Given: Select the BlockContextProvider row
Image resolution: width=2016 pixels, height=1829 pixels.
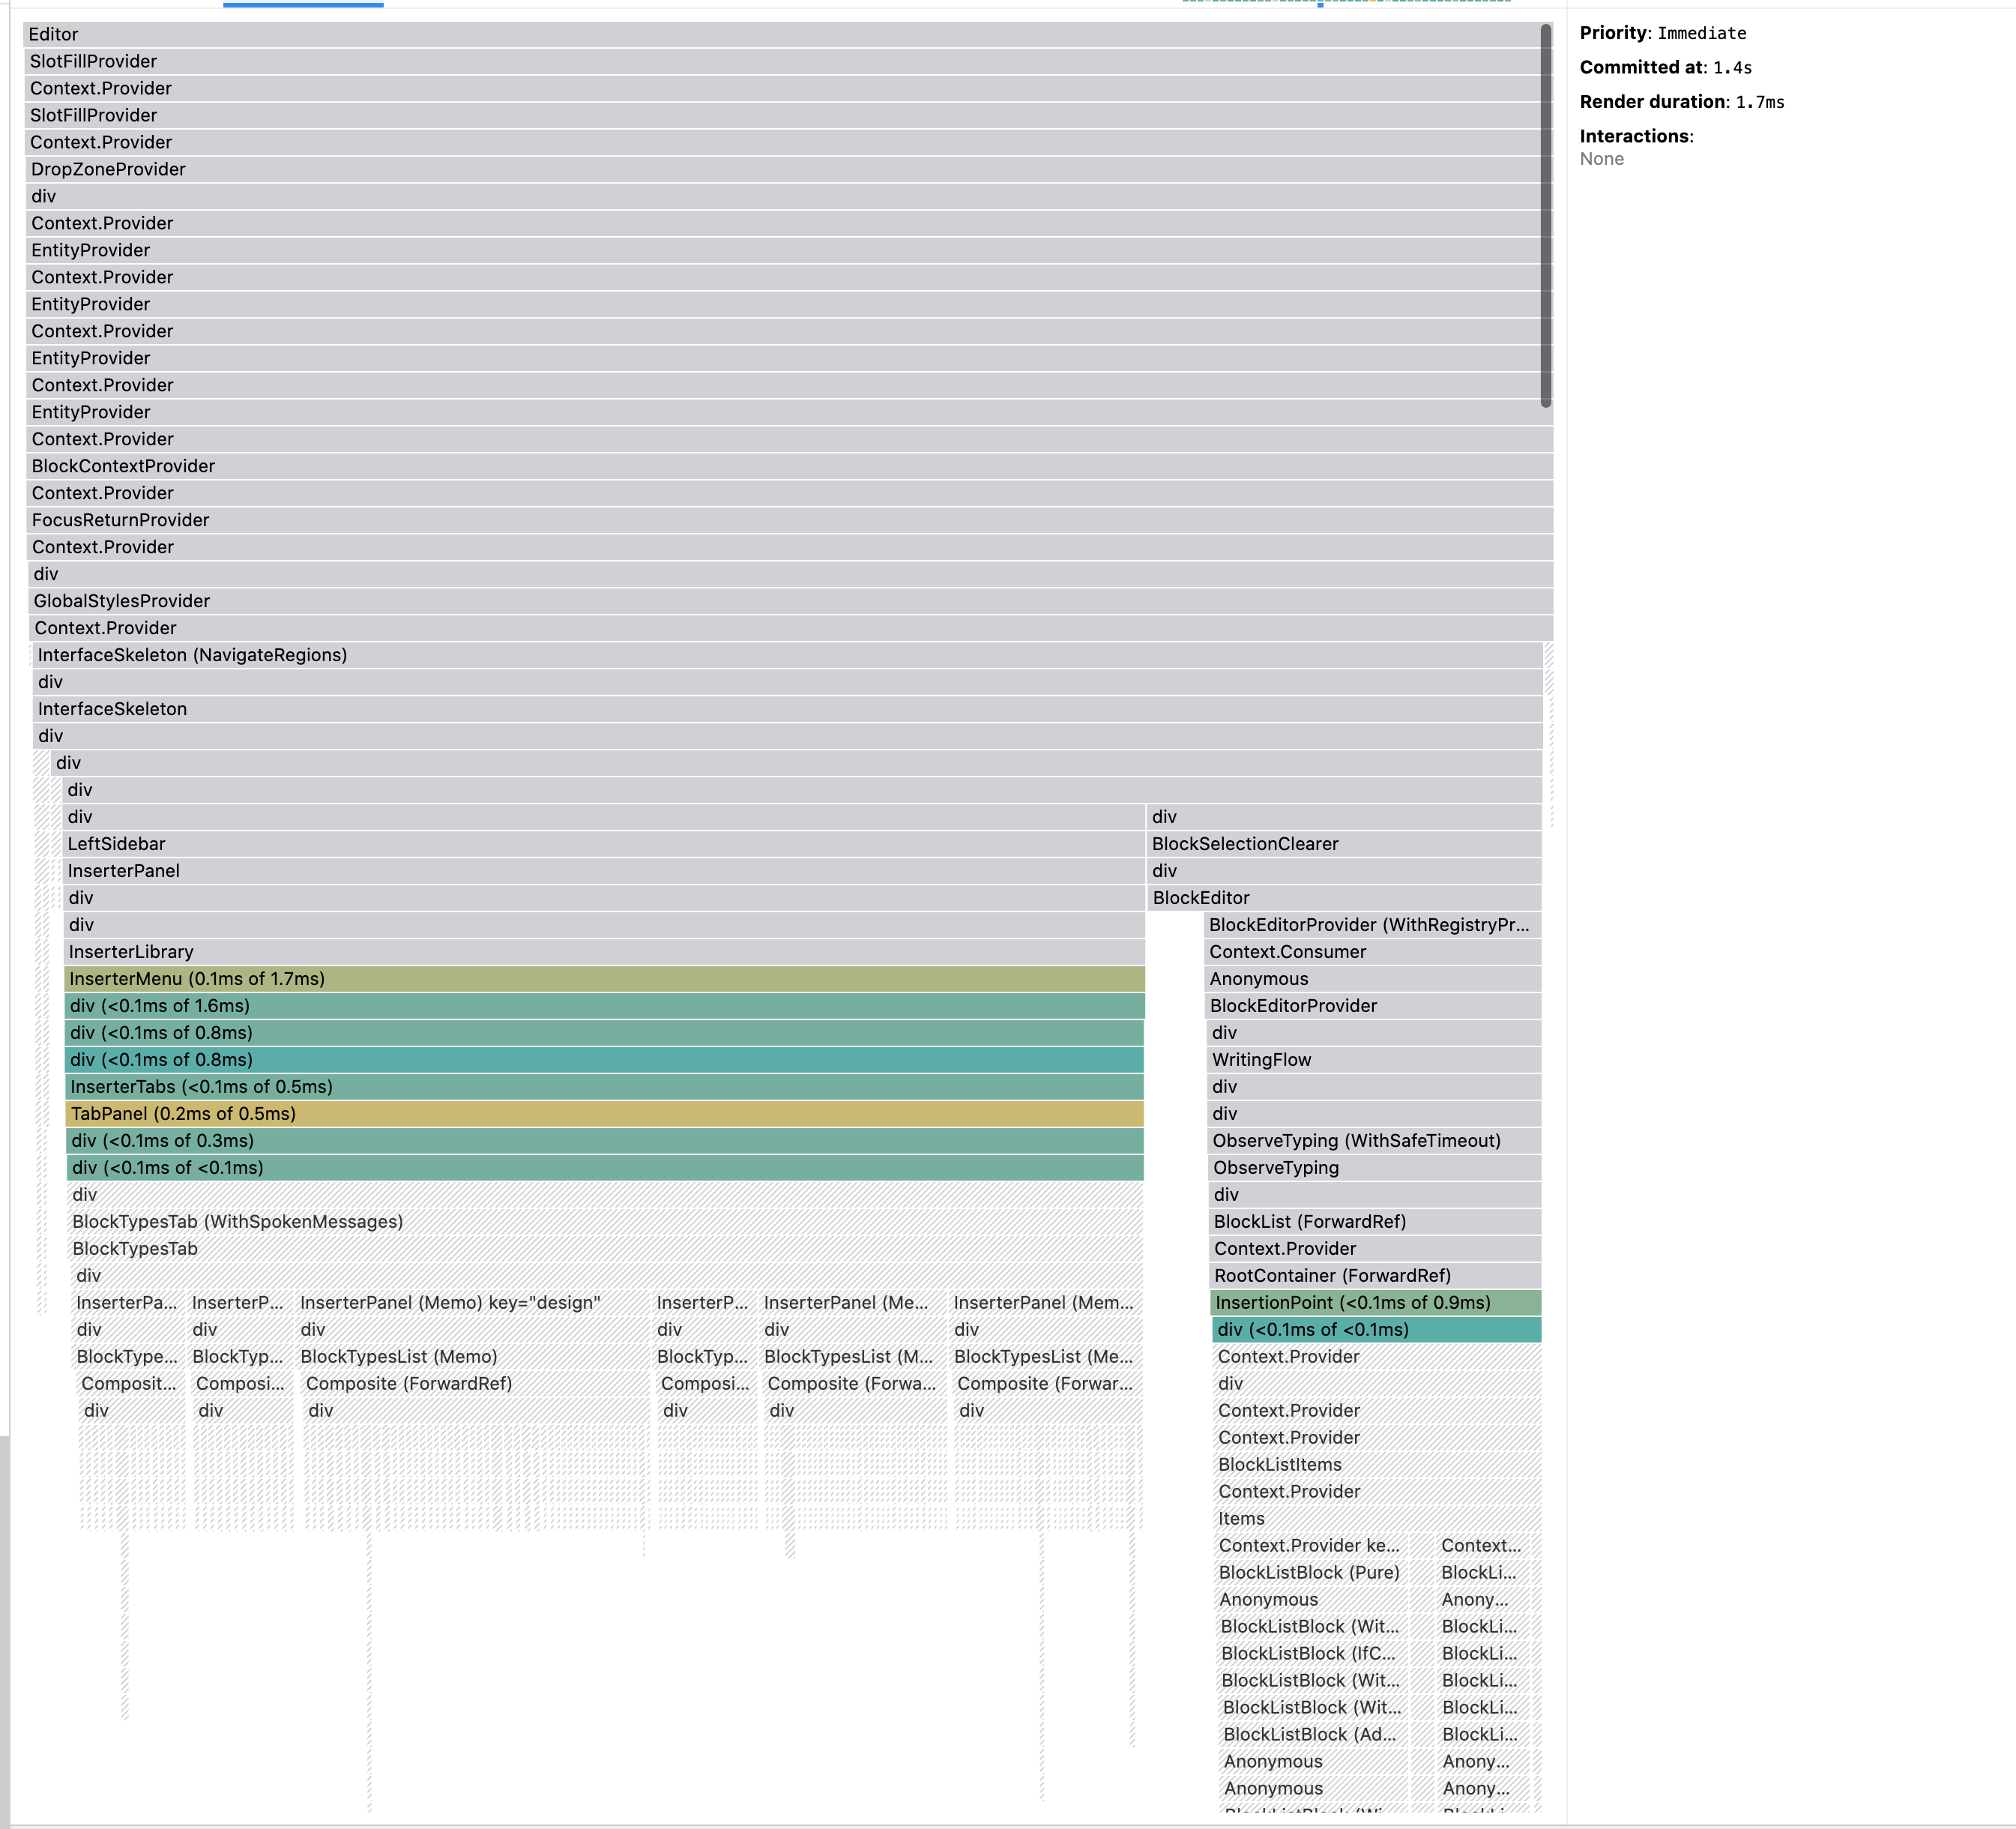Looking at the screenshot, I should click(x=780, y=466).
